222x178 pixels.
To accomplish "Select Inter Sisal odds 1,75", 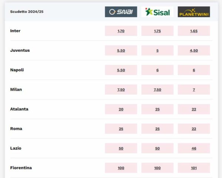I will 157,31.
